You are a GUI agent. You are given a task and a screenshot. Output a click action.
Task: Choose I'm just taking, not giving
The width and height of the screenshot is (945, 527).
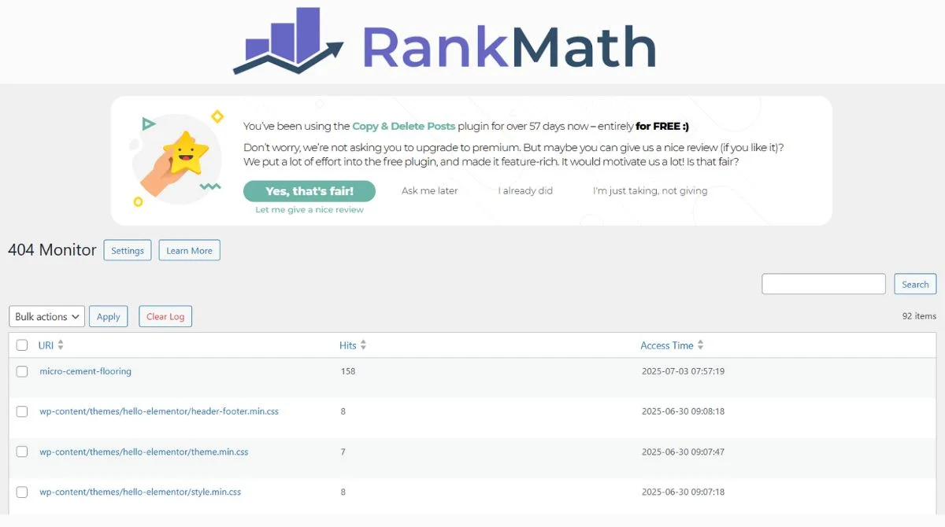pyautogui.click(x=650, y=190)
